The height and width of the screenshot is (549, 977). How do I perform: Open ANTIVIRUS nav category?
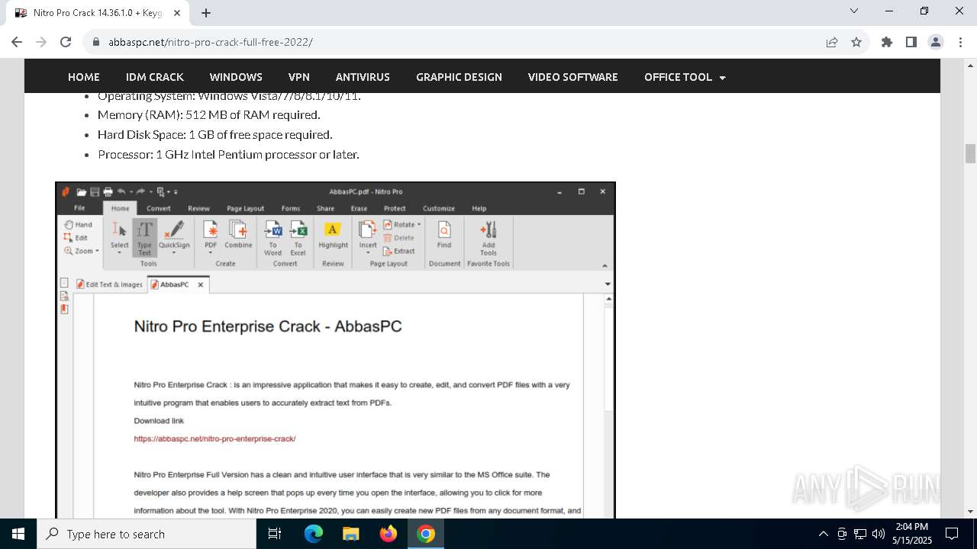click(x=363, y=77)
